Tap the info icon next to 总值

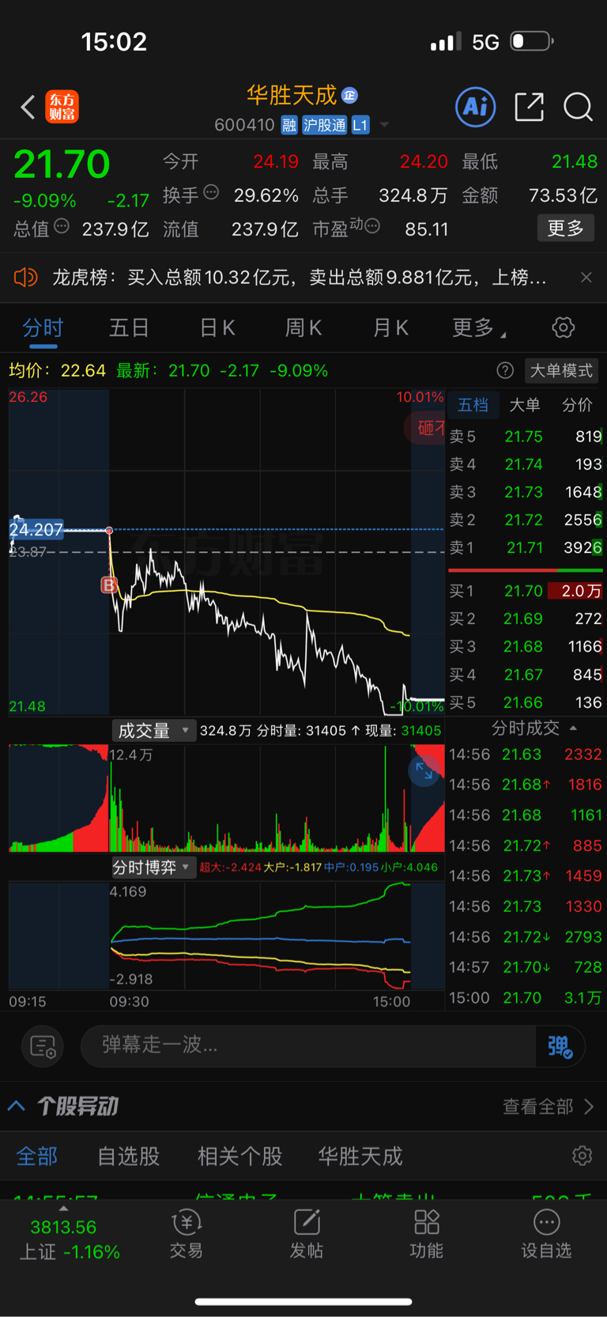pyautogui.click(x=62, y=226)
